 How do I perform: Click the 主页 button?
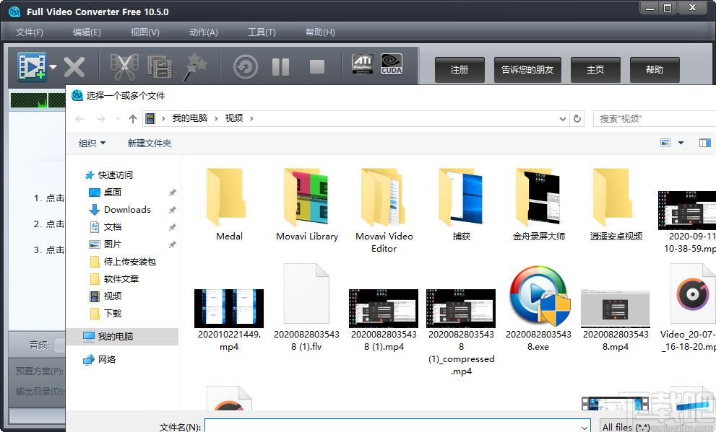(595, 70)
